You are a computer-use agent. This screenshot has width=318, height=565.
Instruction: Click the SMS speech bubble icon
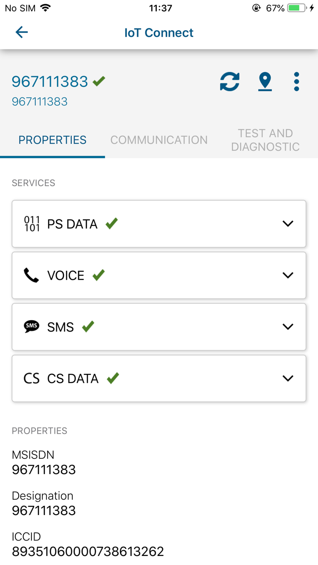[30, 327]
